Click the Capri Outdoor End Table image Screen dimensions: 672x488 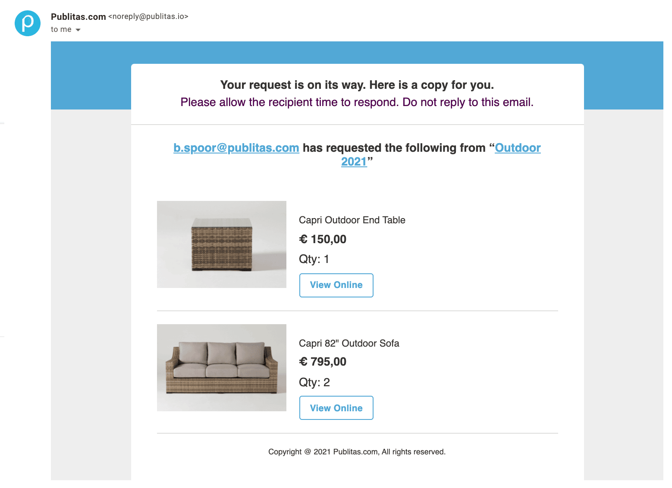click(x=222, y=244)
